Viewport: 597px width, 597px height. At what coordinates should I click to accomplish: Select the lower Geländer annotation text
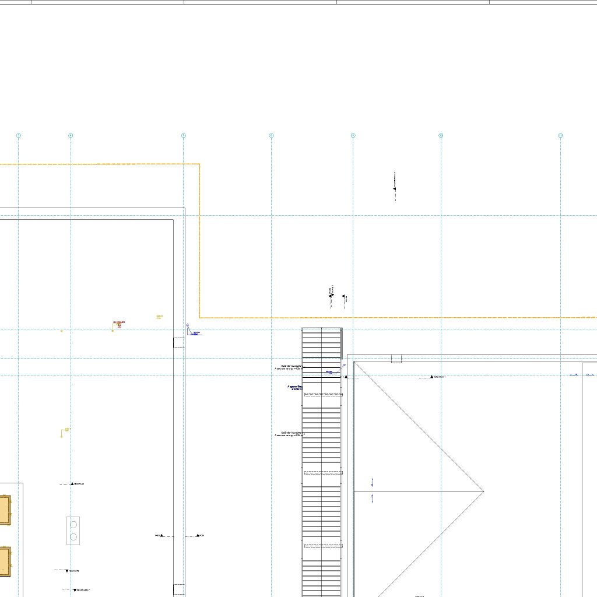289,434
